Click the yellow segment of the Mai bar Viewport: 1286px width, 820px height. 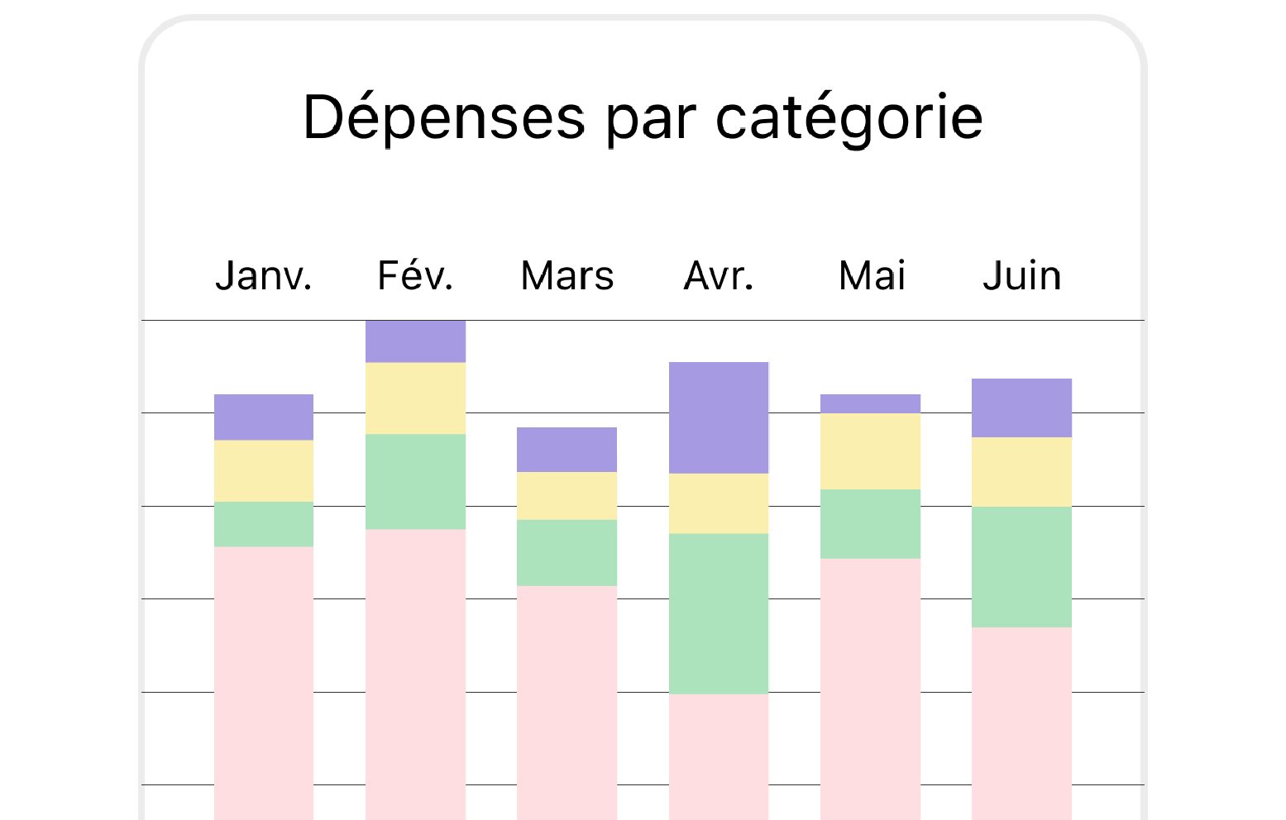click(x=870, y=451)
